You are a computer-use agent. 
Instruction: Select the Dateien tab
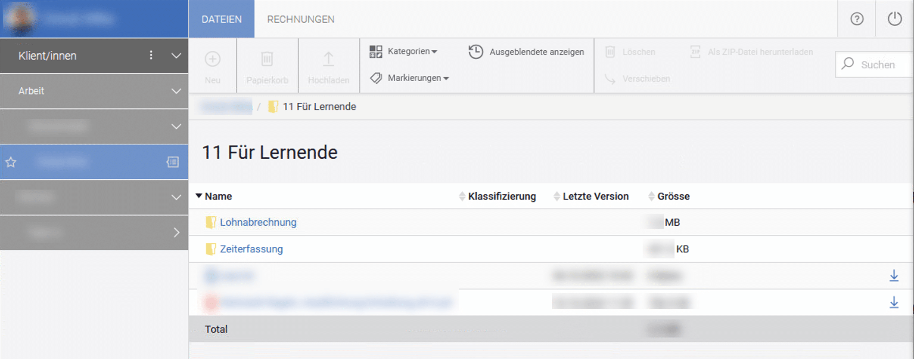[221, 19]
